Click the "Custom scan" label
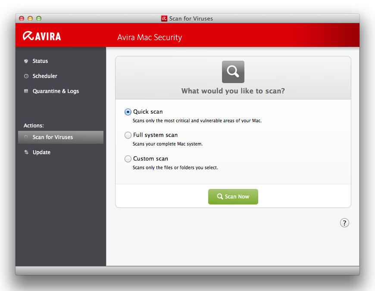The height and width of the screenshot is (291, 375). pyautogui.click(x=150, y=159)
